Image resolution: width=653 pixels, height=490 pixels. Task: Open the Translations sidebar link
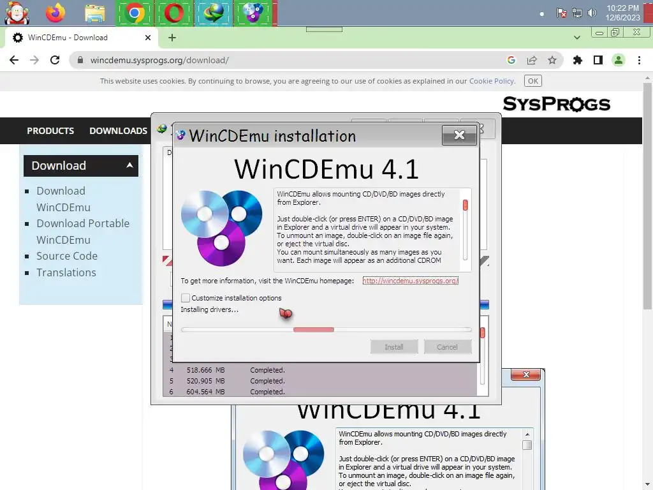coord(66,272)
